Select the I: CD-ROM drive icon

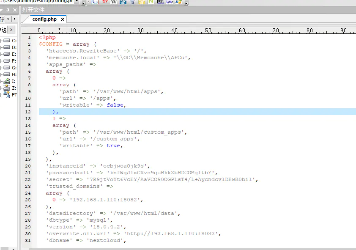tap(7, 81)
